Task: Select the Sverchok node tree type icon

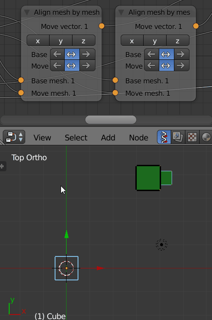Action: [164, 137]
